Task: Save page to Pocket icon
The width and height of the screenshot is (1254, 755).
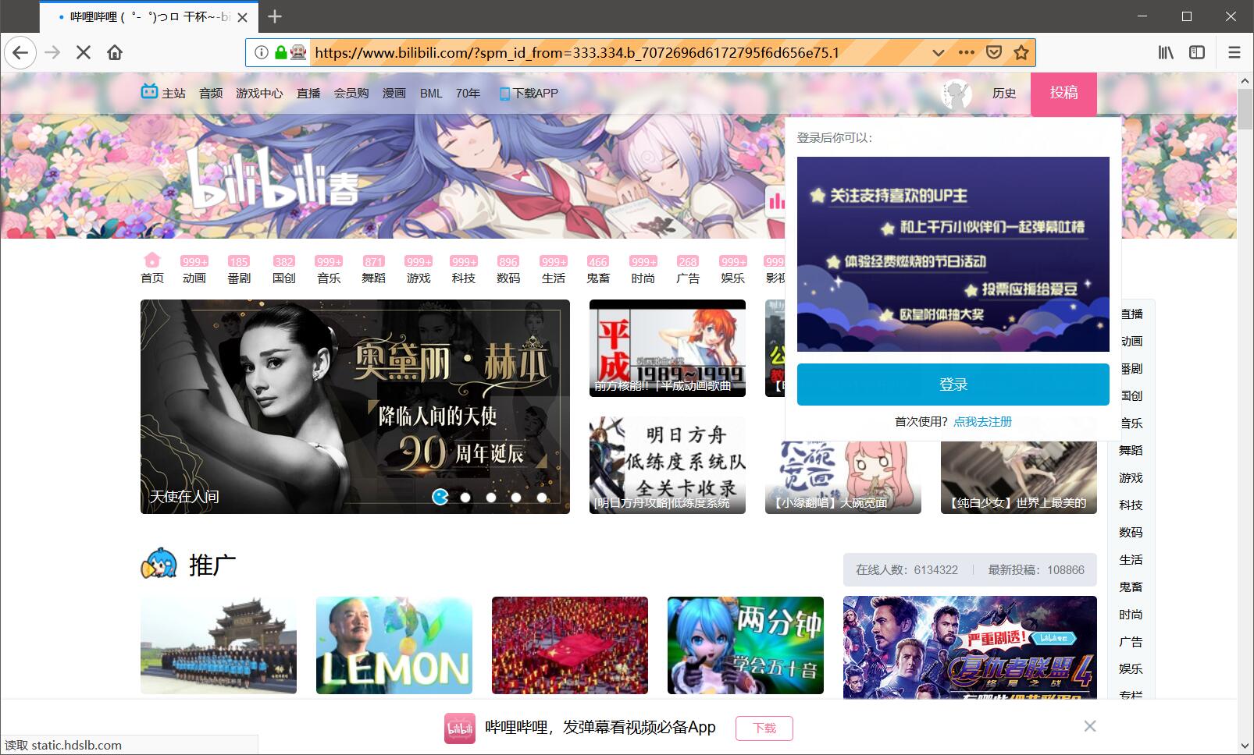Action: tap(994, 52)
